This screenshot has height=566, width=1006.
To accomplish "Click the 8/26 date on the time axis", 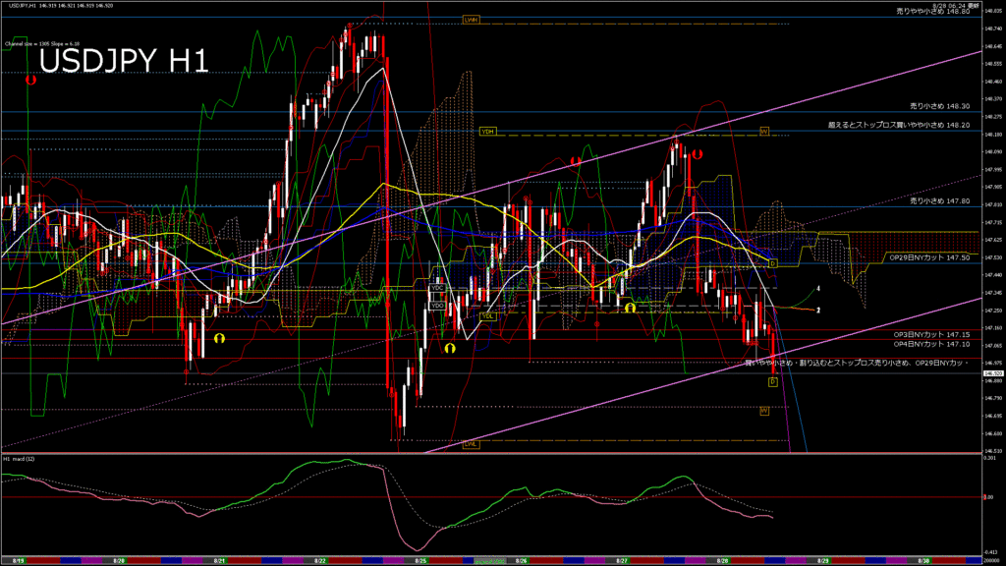I will click(x=521, y=561).
